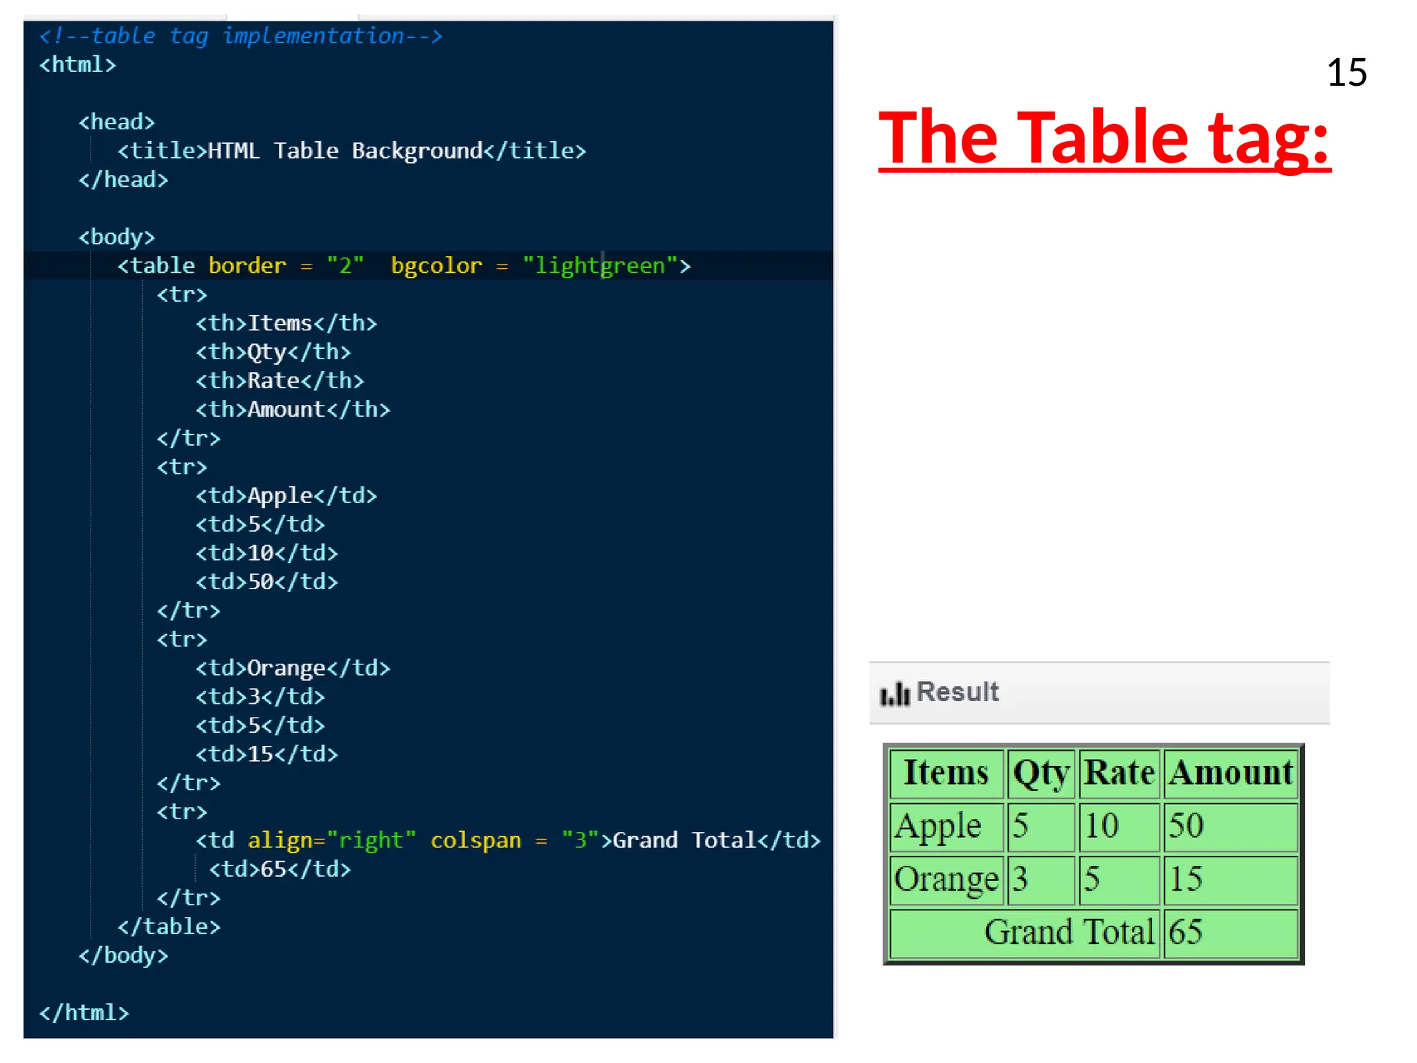Viewport: 1417px width, 1063px height.
Task: Click the closing </head> tag line
Action: [x=123, y=180]
